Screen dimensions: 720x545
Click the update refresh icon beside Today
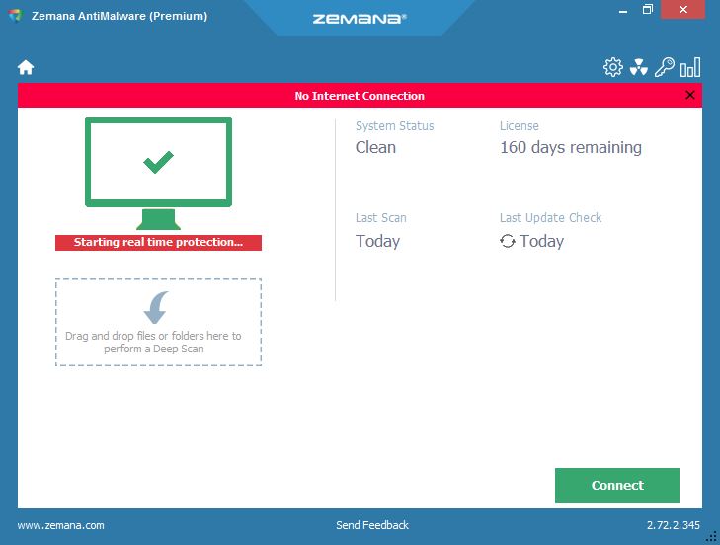pos(508,241)
